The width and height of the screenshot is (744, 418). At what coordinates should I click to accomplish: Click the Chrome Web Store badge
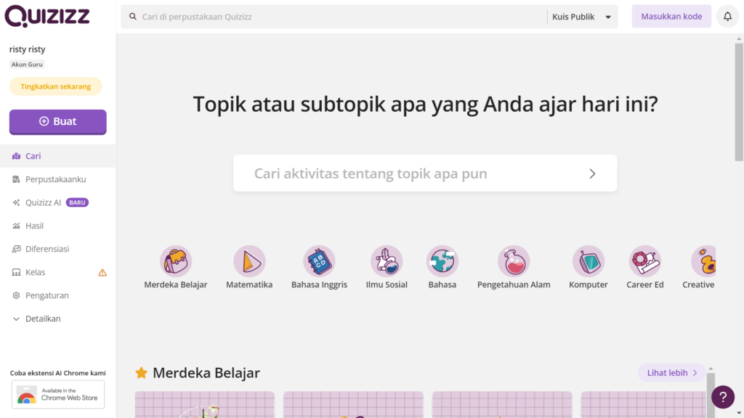[x=58, y=394]
